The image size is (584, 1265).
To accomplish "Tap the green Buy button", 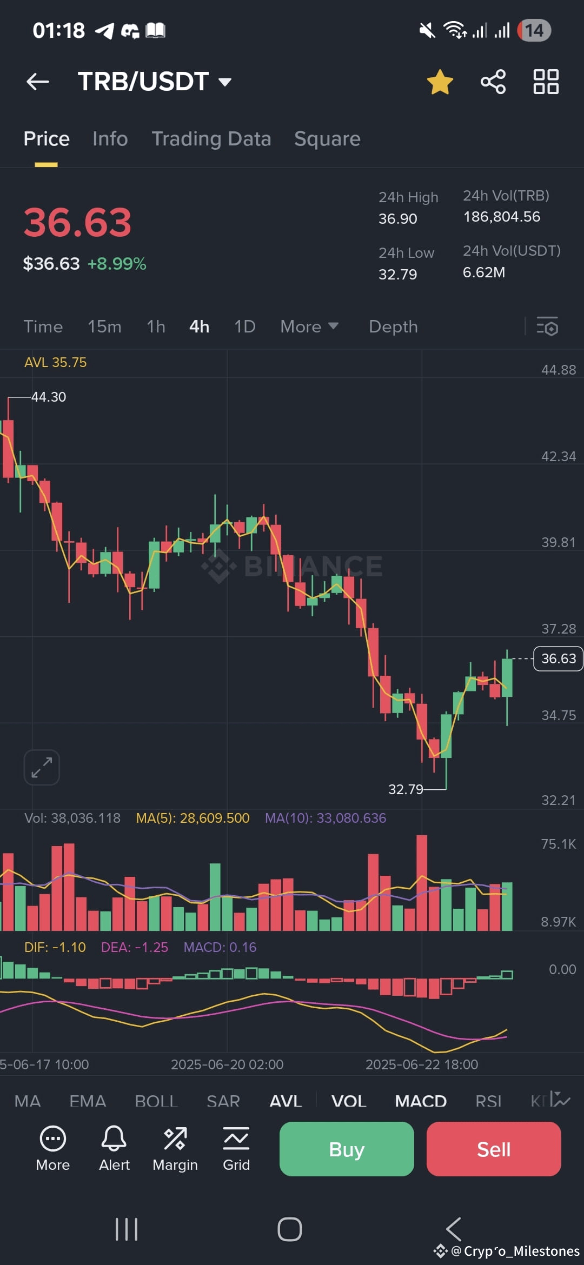I will 347,1149.
